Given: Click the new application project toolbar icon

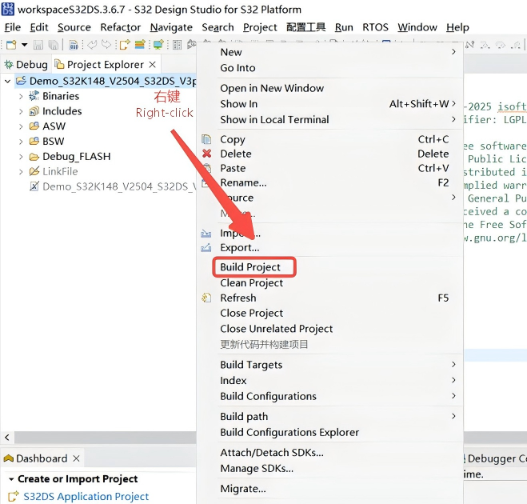Looking at the screenshot, I should coord(125,44).
